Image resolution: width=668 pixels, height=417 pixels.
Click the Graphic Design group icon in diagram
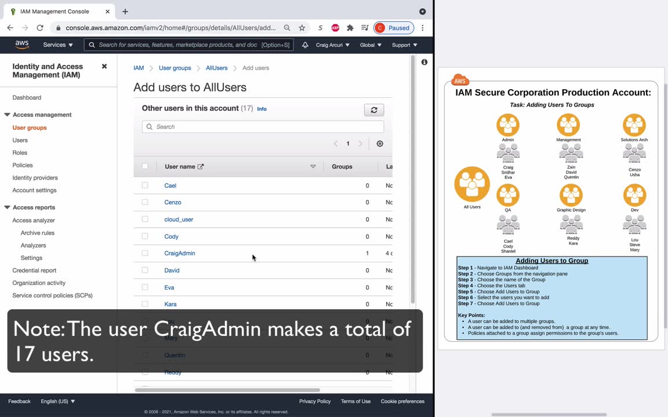click(571, 195)
